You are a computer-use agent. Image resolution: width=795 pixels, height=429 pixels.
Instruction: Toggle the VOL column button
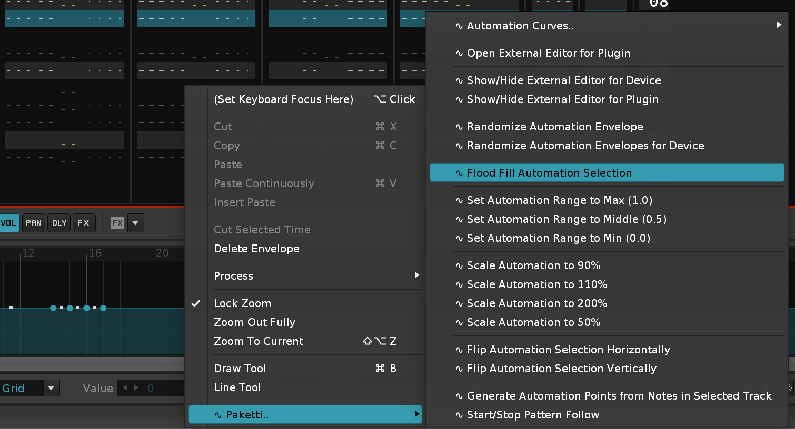point(9,223)
